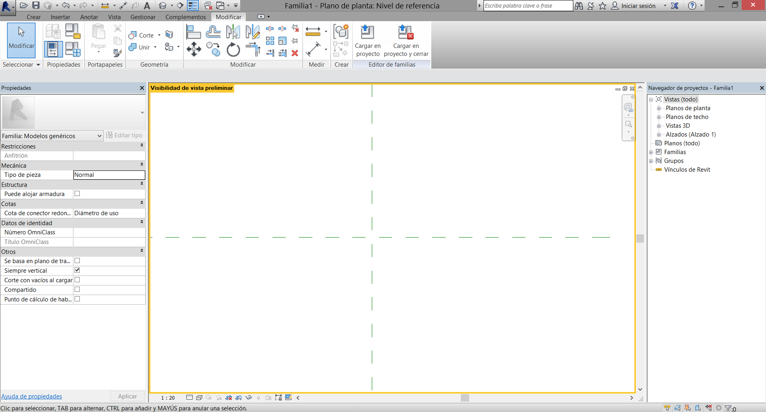The width and height of the screenshot is (766, 412).
Task: Select the Girar (rotate) tool
Action: [233, 49]
